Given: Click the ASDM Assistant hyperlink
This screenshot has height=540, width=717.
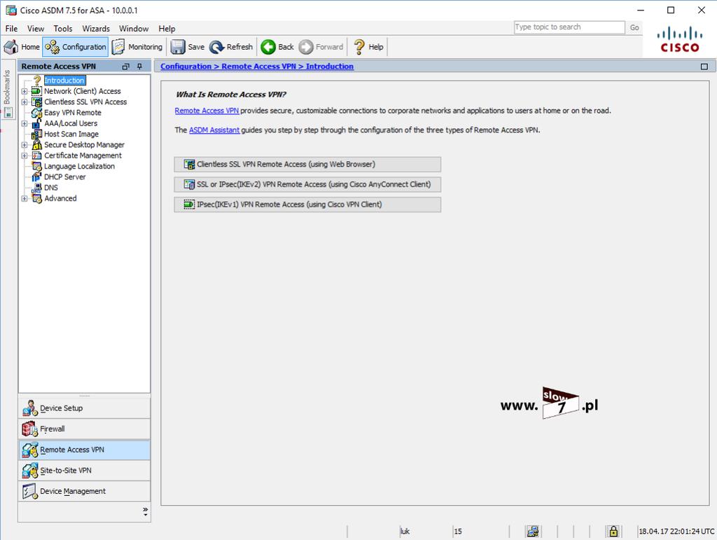Looking at the screenshot, I should click(214, 130).
